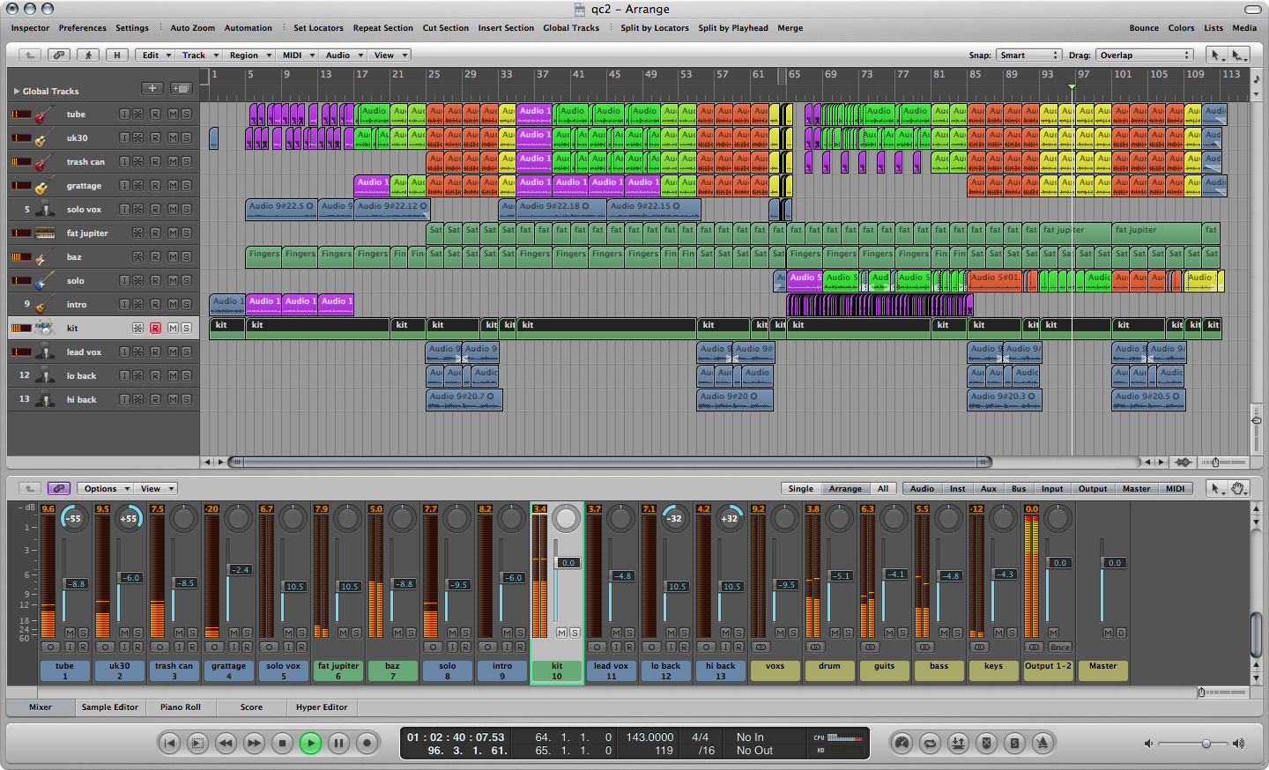Open the Region menu in the arrange toolbar

pos(249,55)
